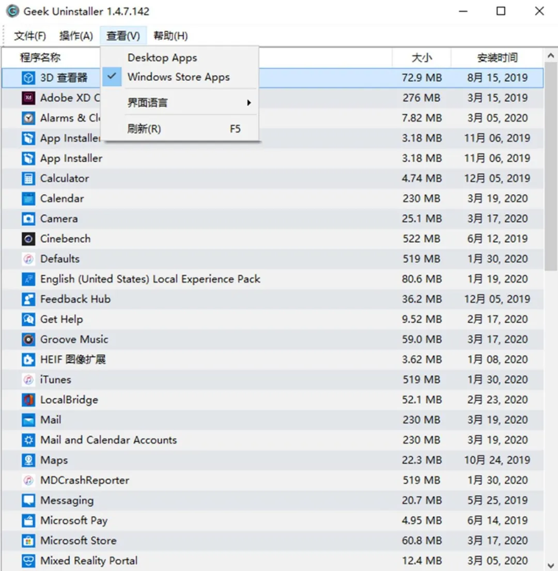Select the LocalBridge row name
This screenshot has height=571, width=558.
(69, 400)
